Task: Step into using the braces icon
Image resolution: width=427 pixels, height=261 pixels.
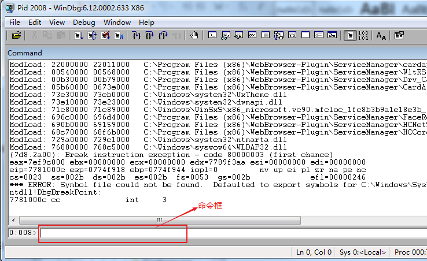Action: (x=137, y=35)
